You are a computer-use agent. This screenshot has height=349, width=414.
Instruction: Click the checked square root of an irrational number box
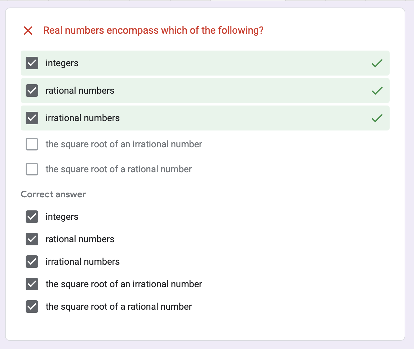click(x=32, y=284)
